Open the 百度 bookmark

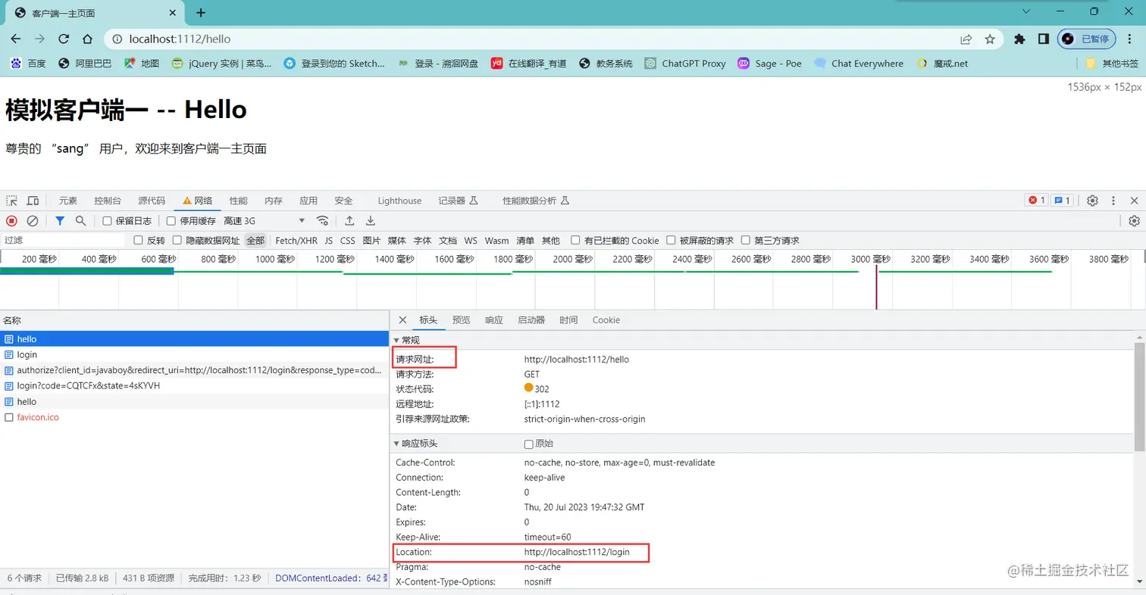pyautogui.click(x=28, y=64)
